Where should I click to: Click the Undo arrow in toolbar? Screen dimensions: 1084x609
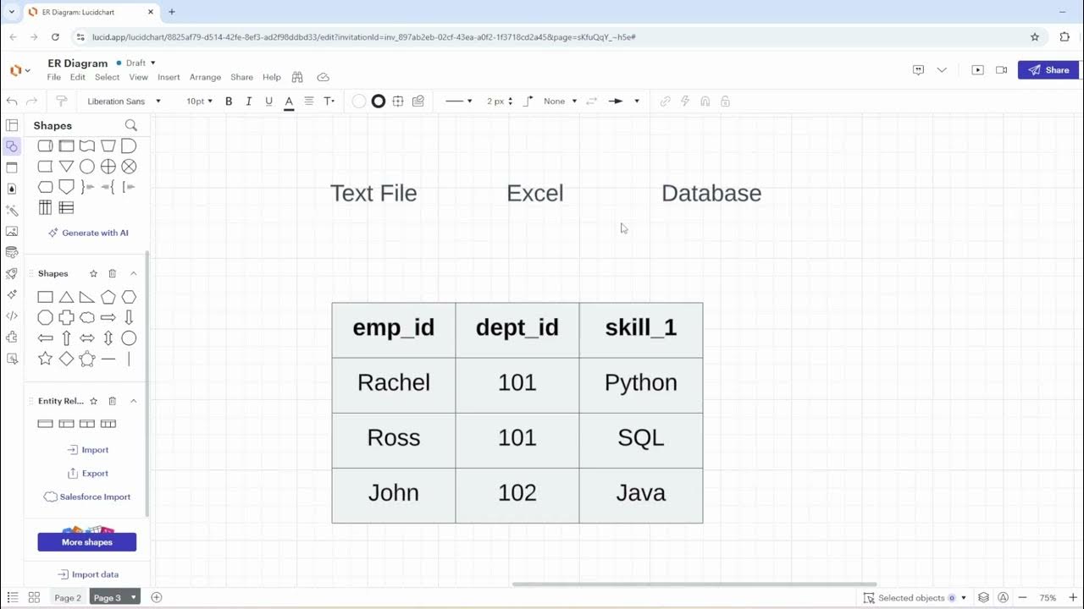tap(12, 101)
